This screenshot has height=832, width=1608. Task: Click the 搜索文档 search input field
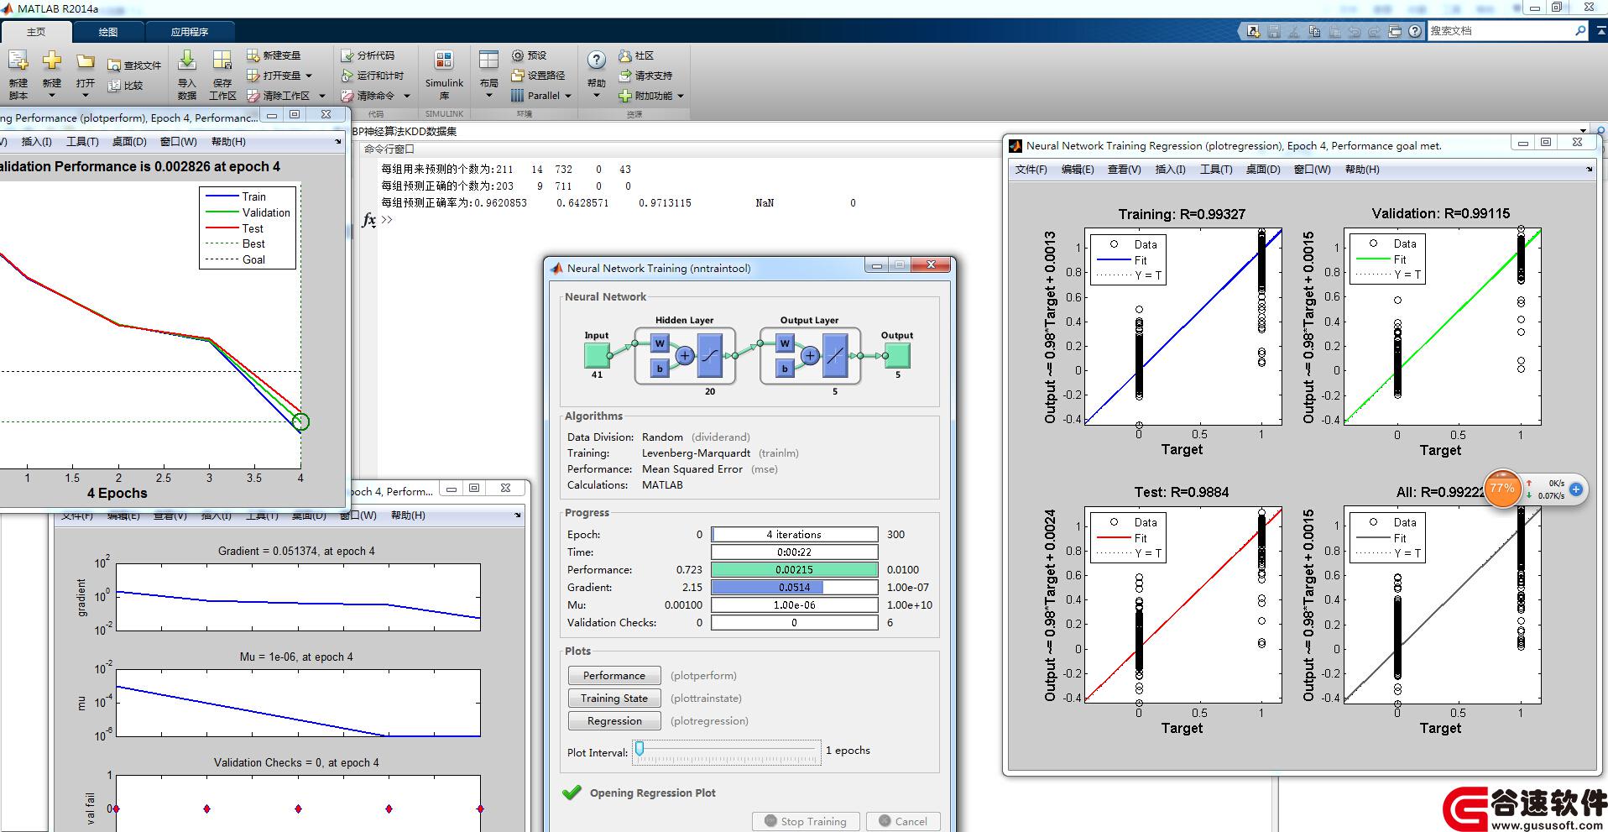point(1500,31)
